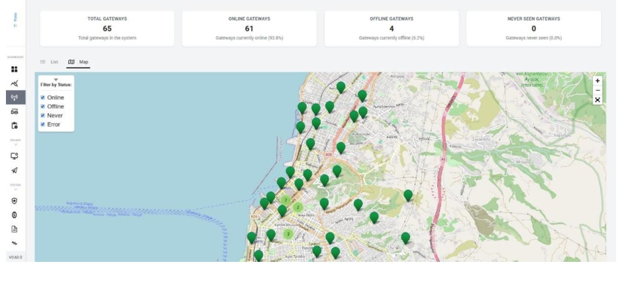Click the 'Filter by Status:' heading

pyautogui.click(x=56, y=85)
